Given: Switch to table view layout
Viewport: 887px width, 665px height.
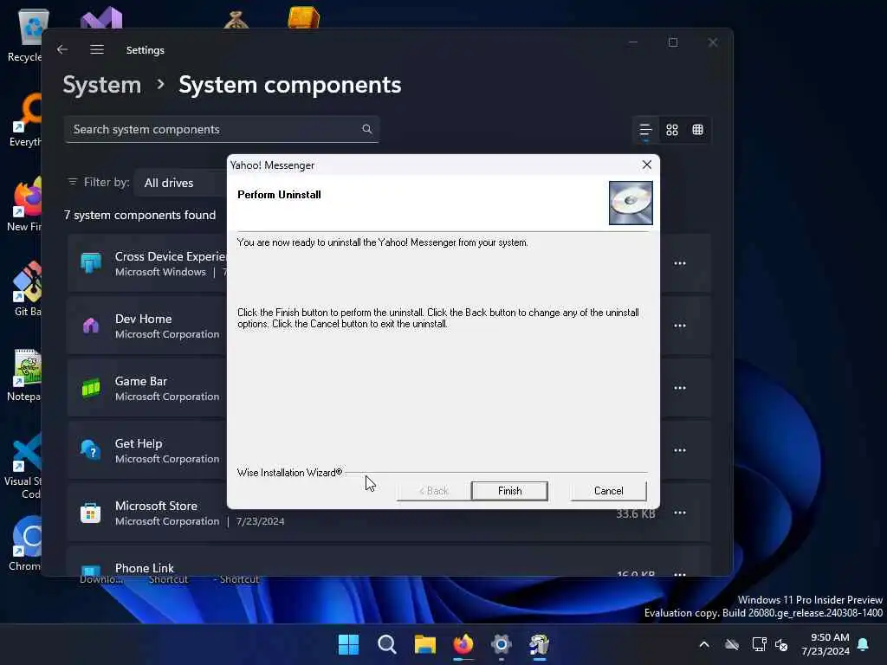Looking at the screenshot, I should click(x=698, y=130).
